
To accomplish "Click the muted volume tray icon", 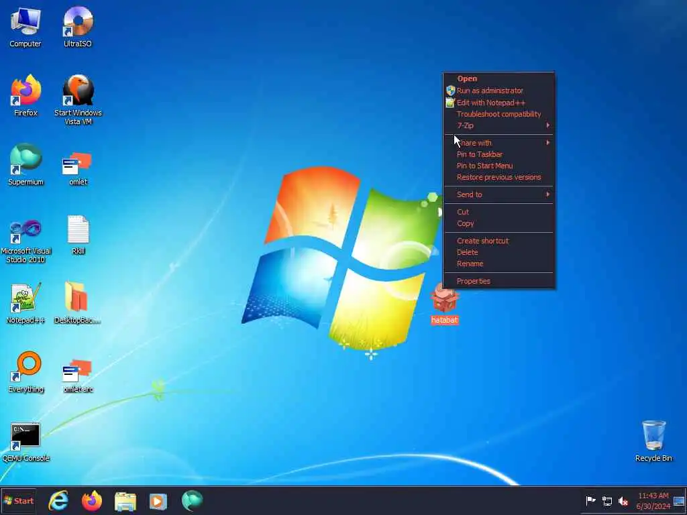I will [x=623, y=501].
